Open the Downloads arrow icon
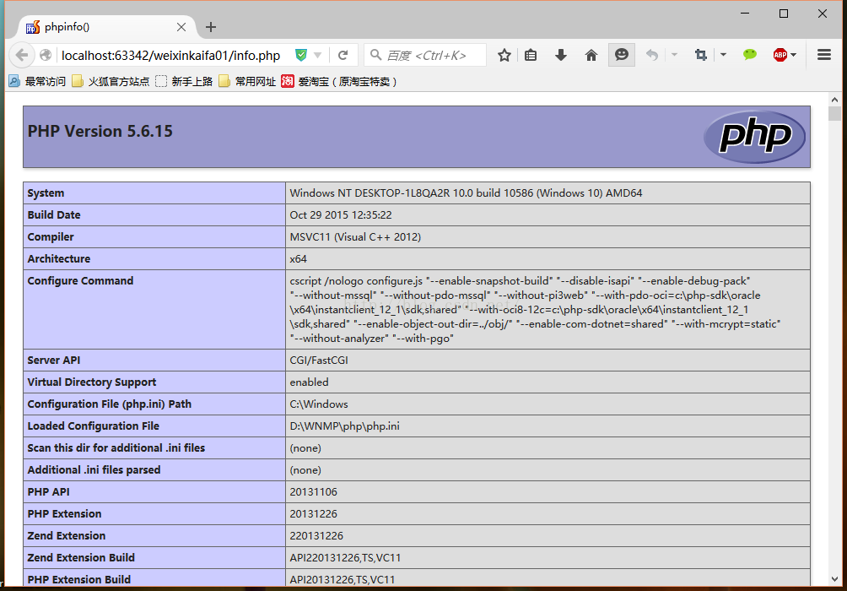The image size is (847, 591). 561,55
